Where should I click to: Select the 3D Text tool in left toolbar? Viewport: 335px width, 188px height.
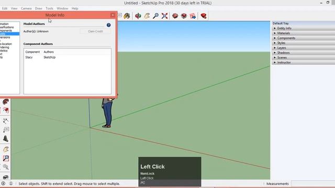click(6, 139)
